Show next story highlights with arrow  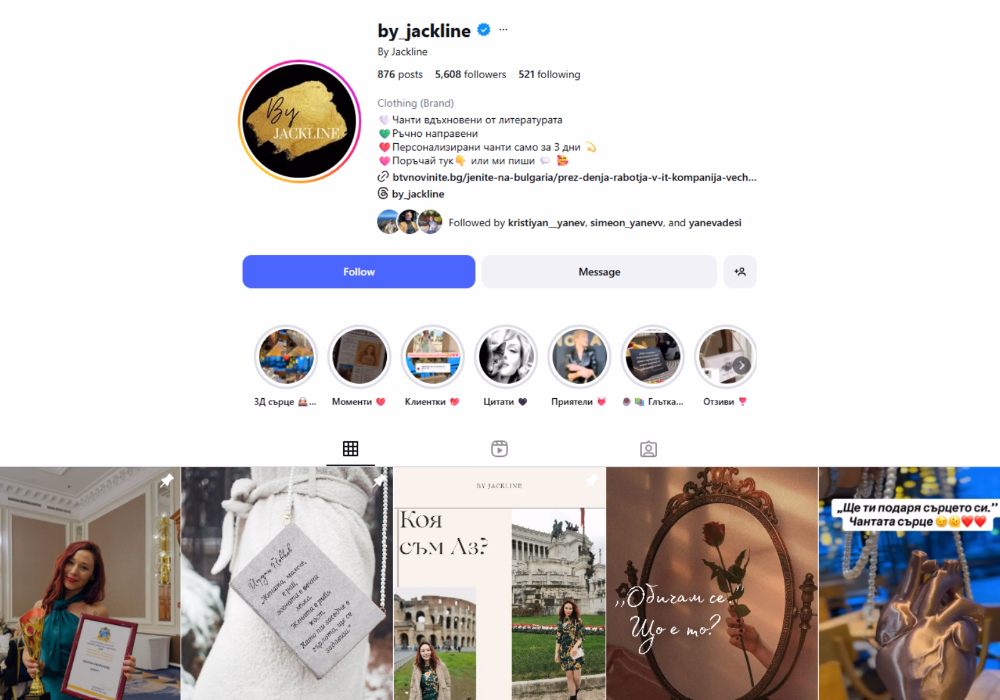[x=741, y=366]
